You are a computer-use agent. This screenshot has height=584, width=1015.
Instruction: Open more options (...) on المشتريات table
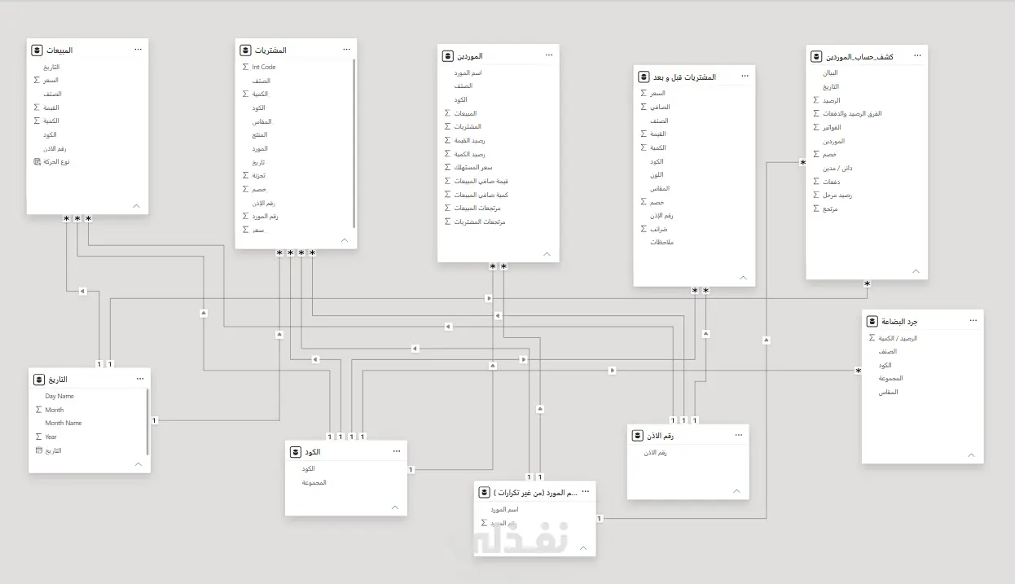click(x=345, y=50)
